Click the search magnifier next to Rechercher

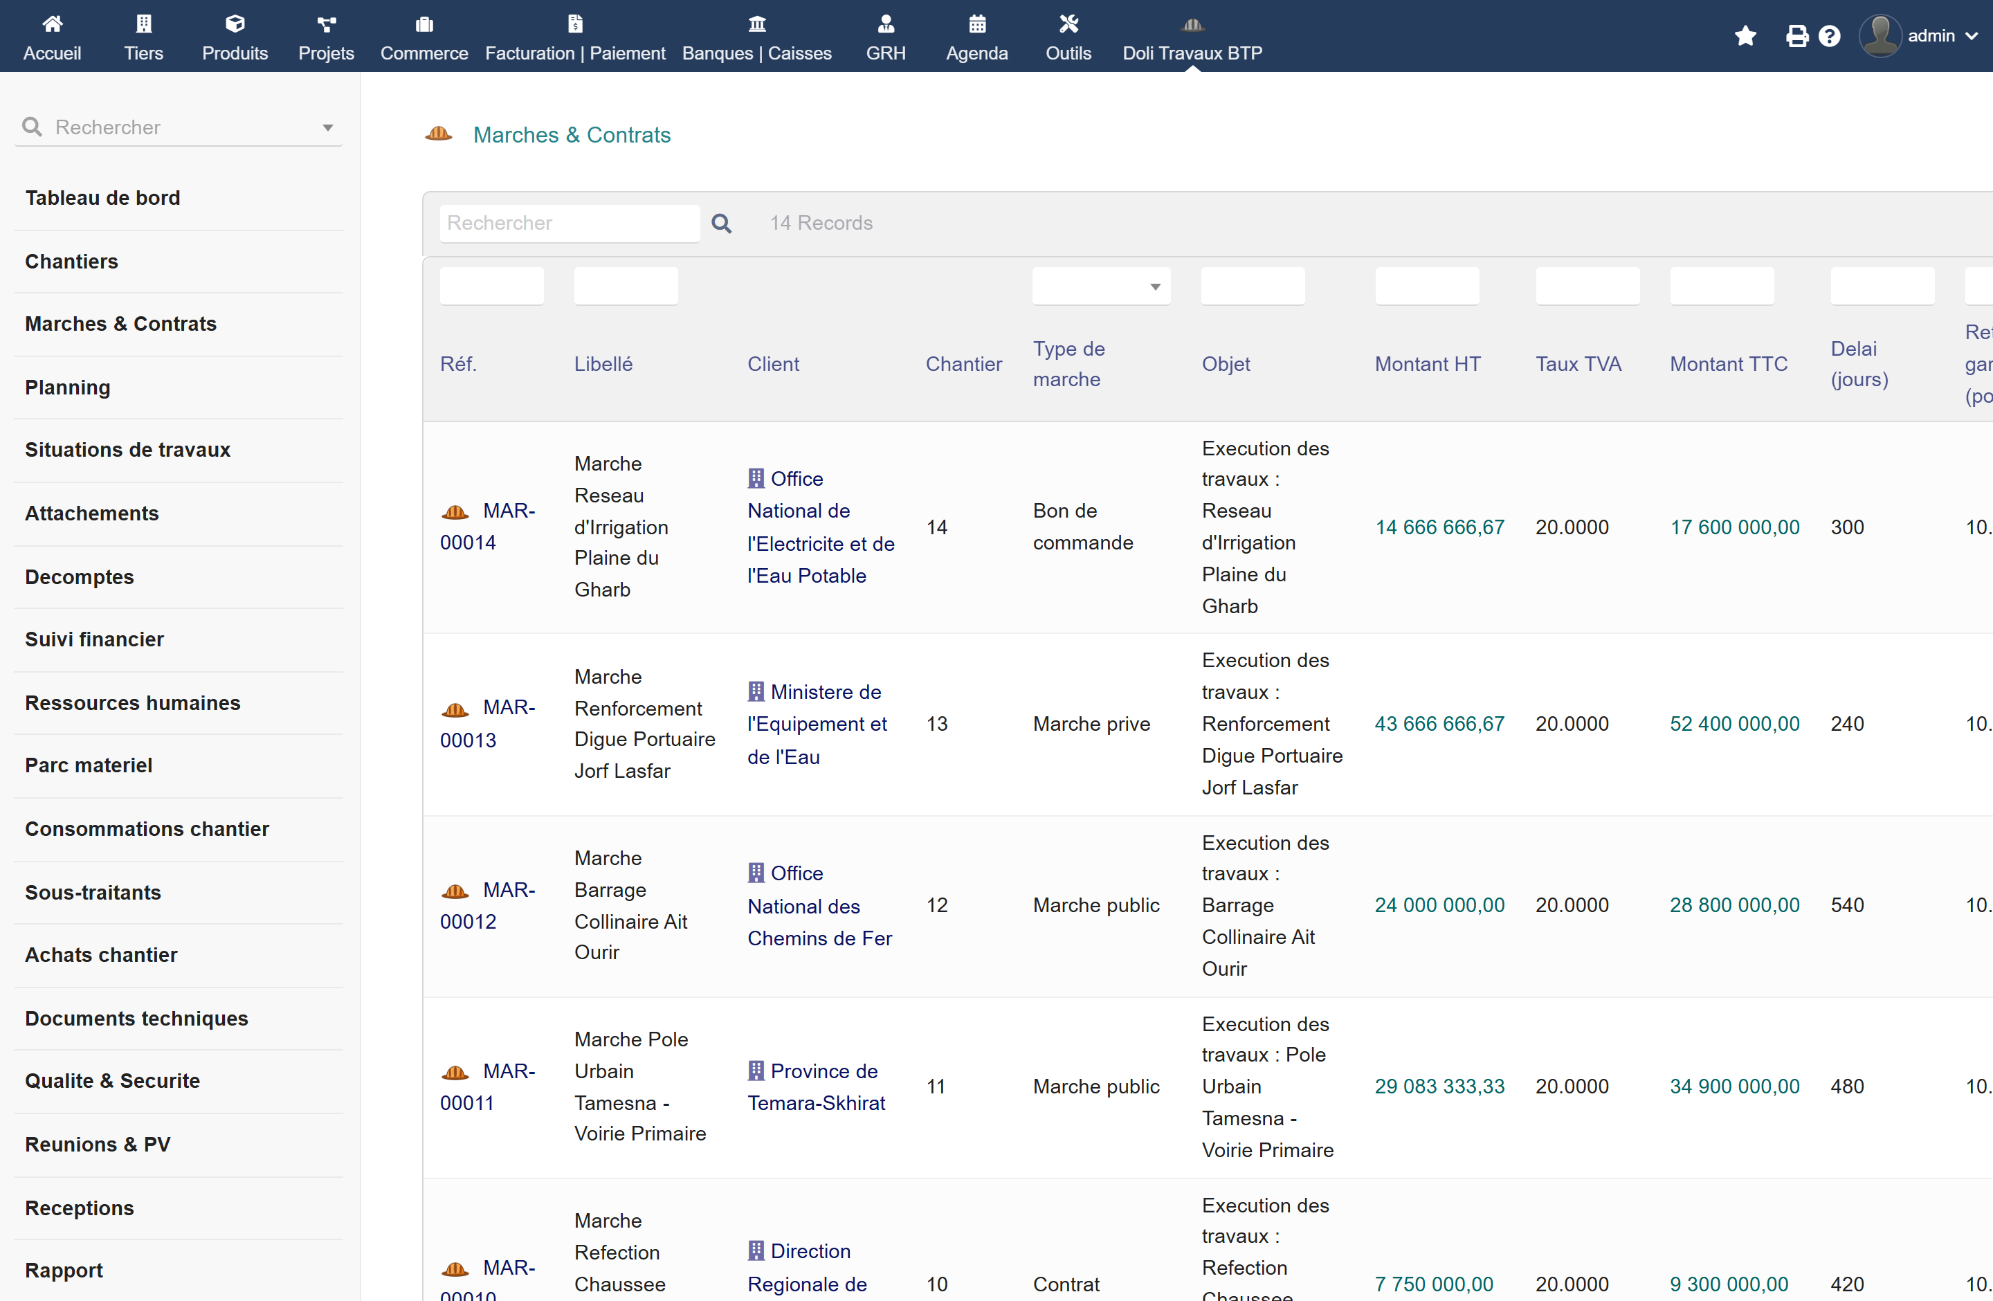(x=721, y=224)
